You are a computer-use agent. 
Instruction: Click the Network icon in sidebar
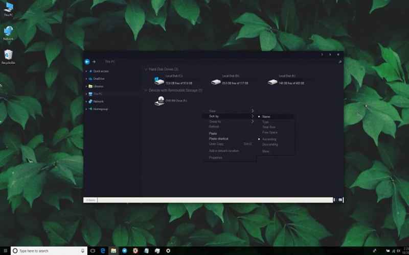click(90, 101)
